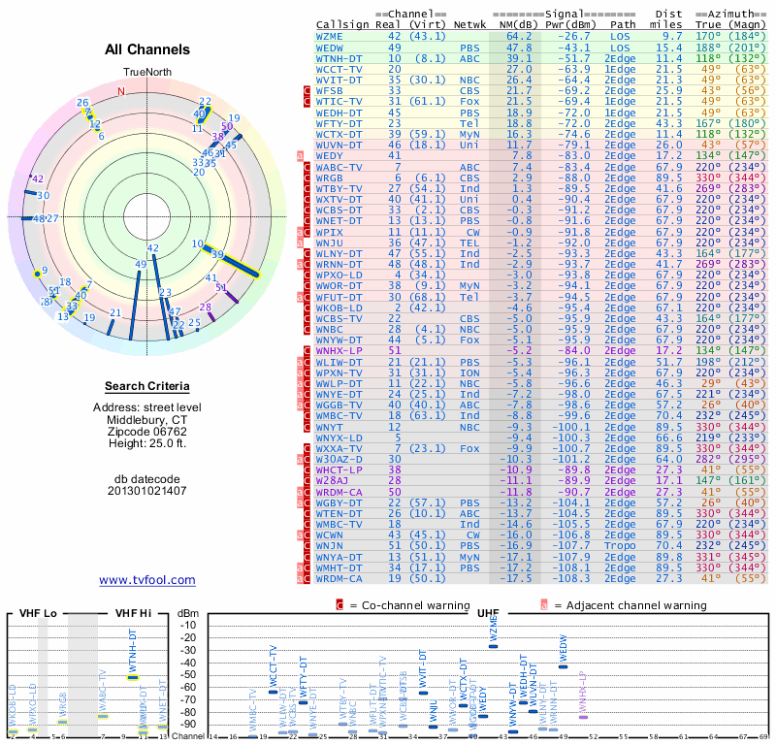Click the VHF Lo chart heading
The height and width of the screenshot is (745, 776).
[x=38, y=613]
